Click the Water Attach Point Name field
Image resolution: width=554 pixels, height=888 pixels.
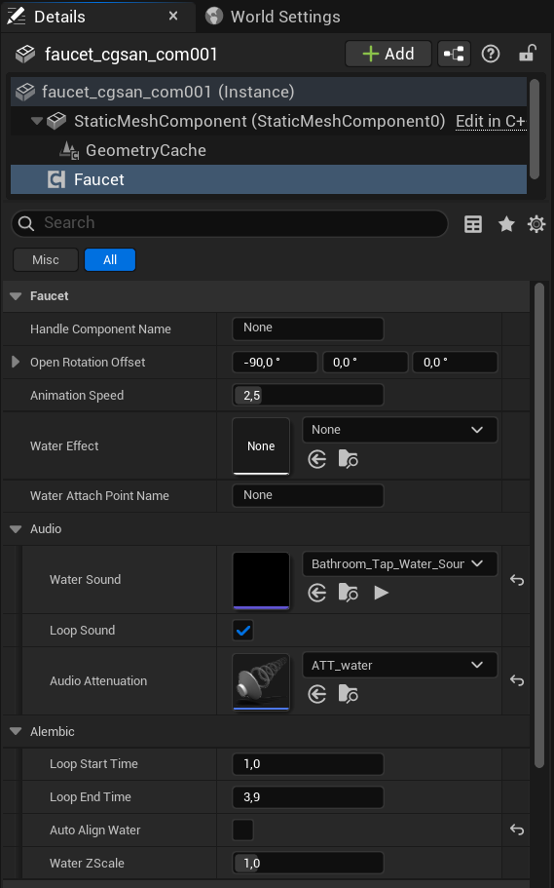tap(308, 495)
